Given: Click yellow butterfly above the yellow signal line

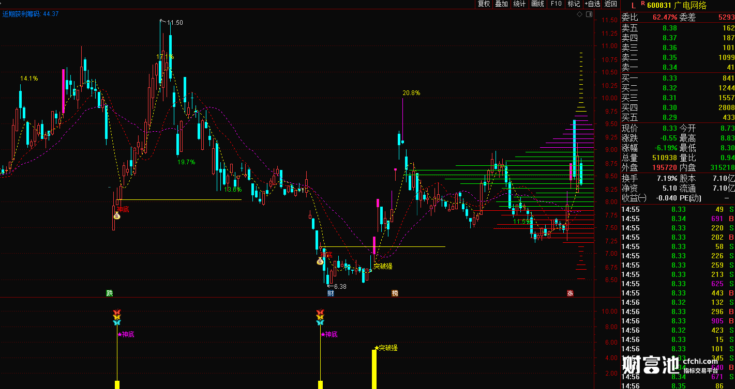Looking at the screenshot, I should 117,317.
